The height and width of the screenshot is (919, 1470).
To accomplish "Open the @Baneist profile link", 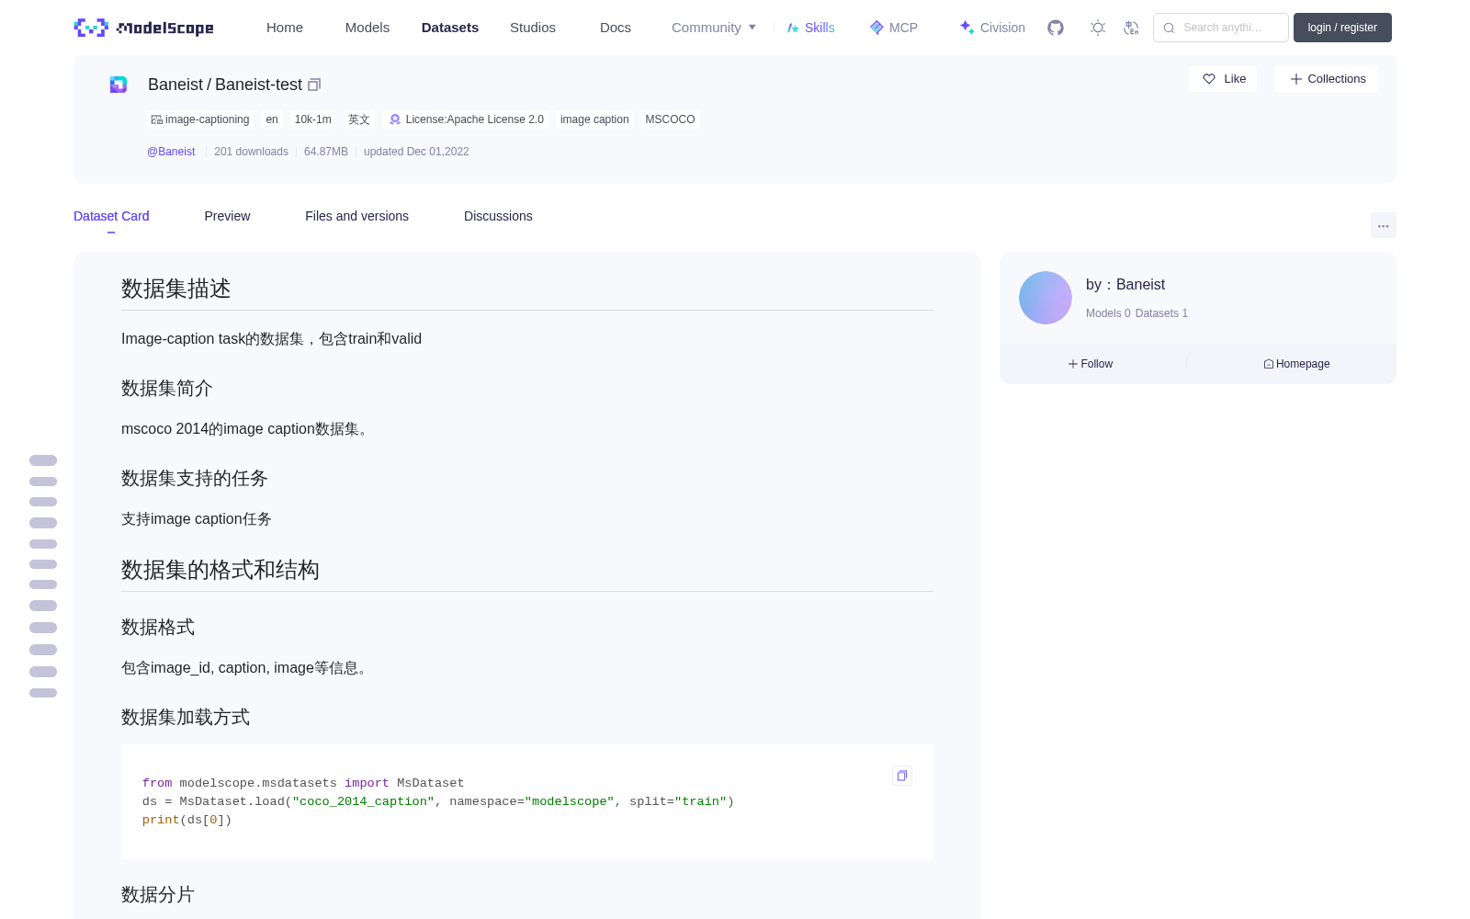I will tap(171, 152).
